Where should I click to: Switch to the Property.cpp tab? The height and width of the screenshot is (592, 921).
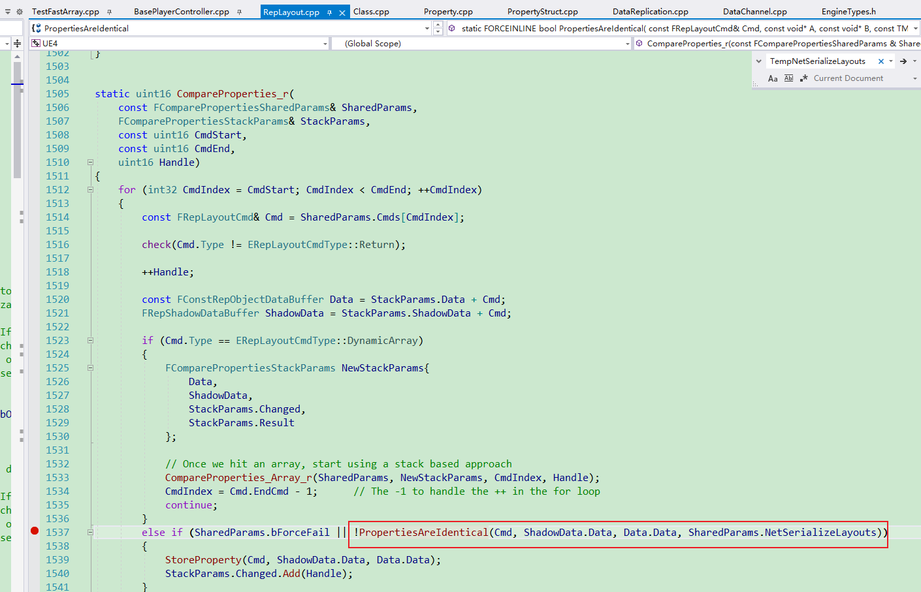click(448, 12)
